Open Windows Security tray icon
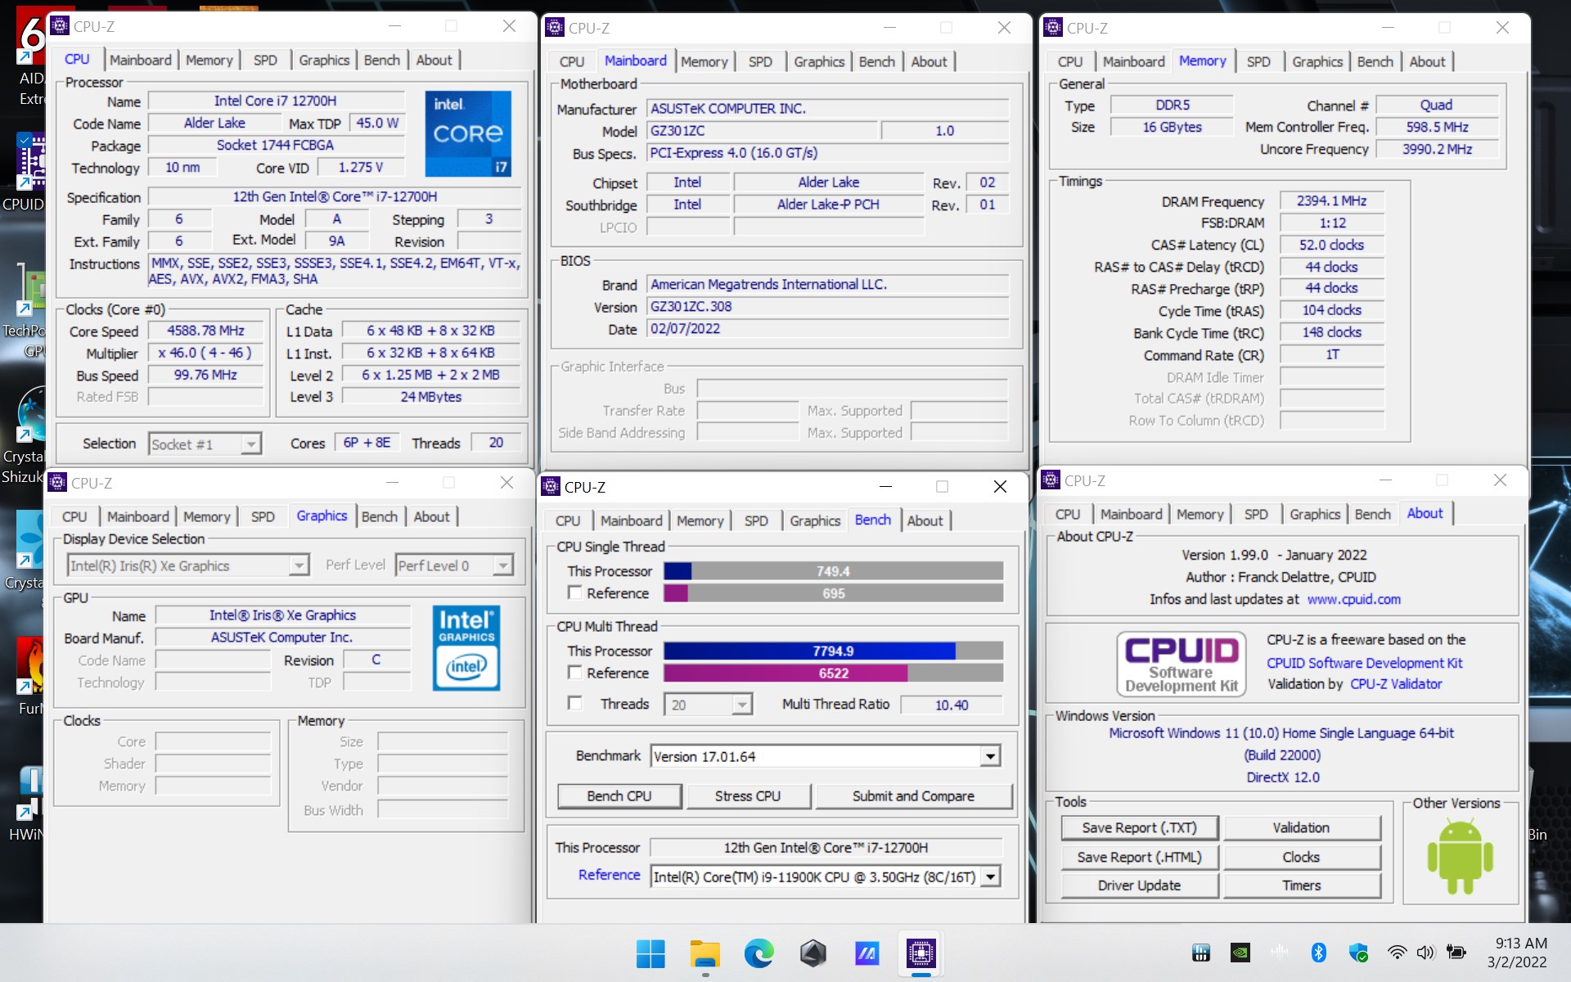Image resolution: width=1571 pixels, height=982 pixels. [x=1358, y=953]
